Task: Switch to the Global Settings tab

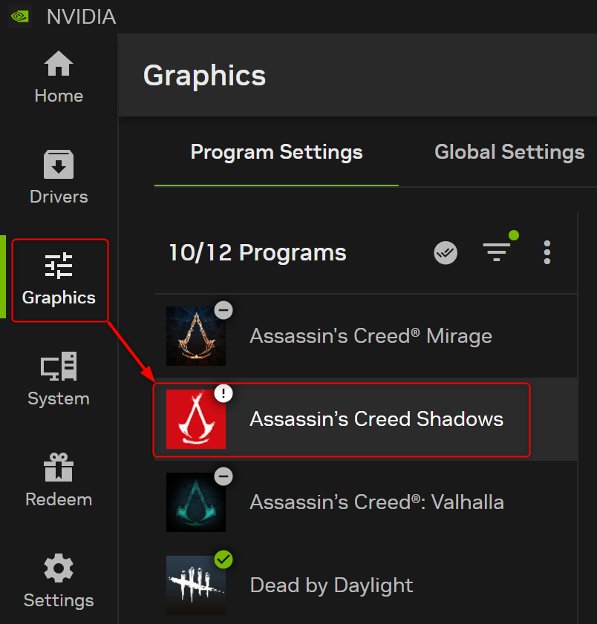Action: click(509, 153)
